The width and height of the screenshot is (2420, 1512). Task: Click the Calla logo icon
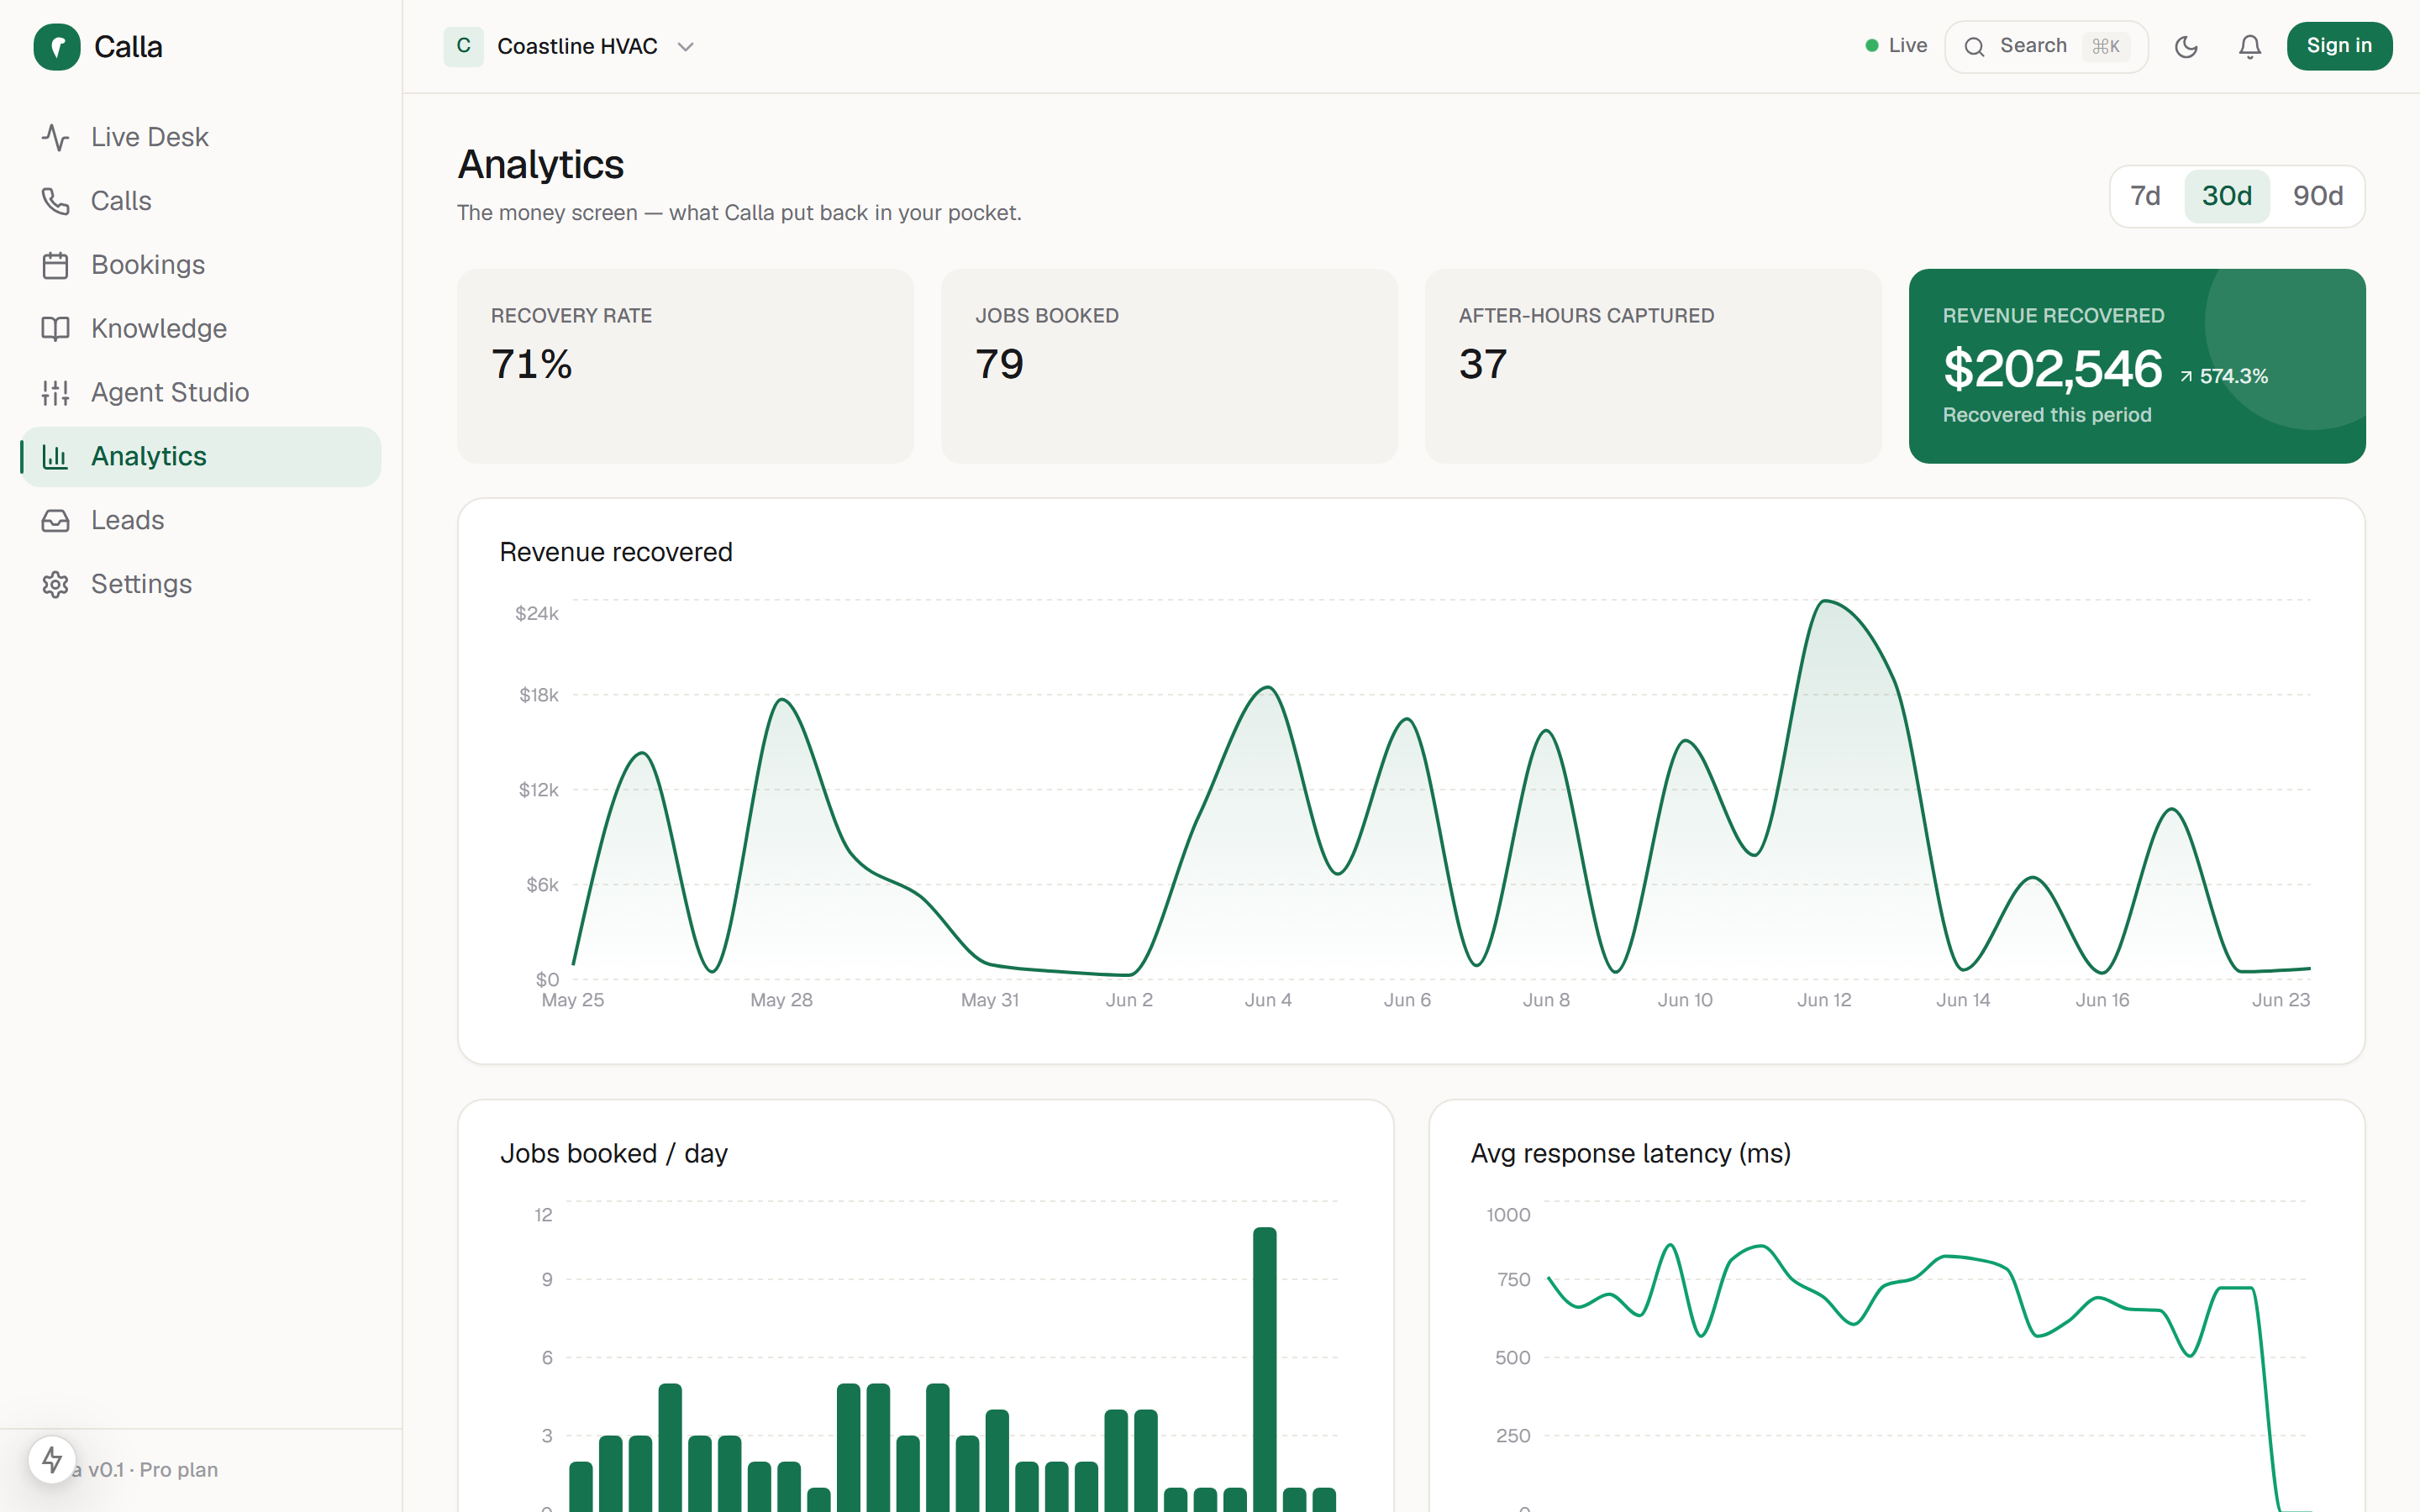[57, 47]
